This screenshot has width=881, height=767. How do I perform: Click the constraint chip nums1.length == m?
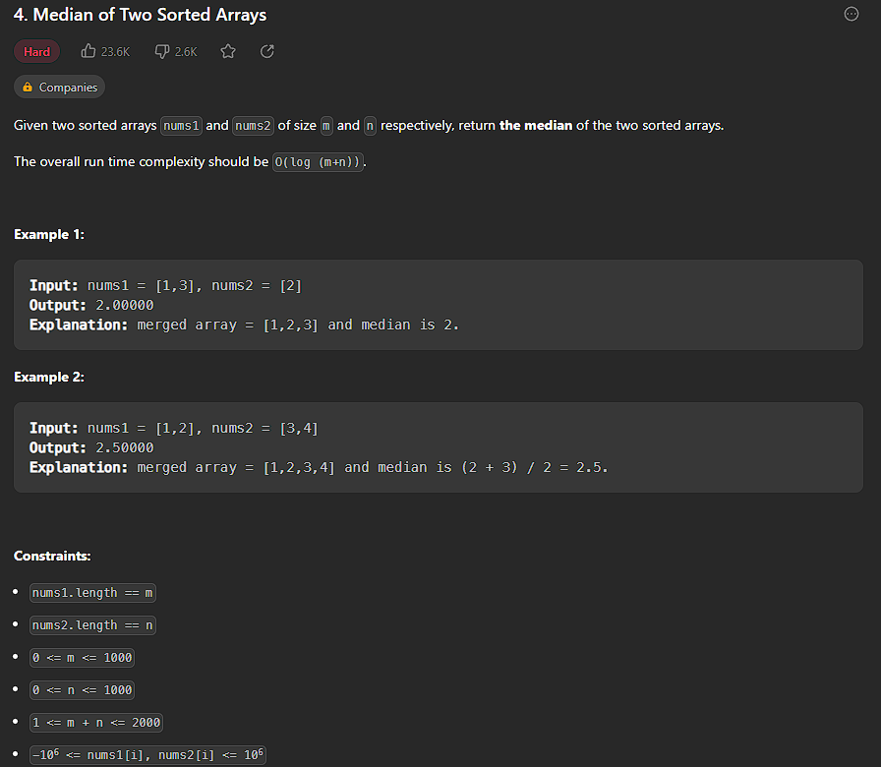(x=92, y=592)
